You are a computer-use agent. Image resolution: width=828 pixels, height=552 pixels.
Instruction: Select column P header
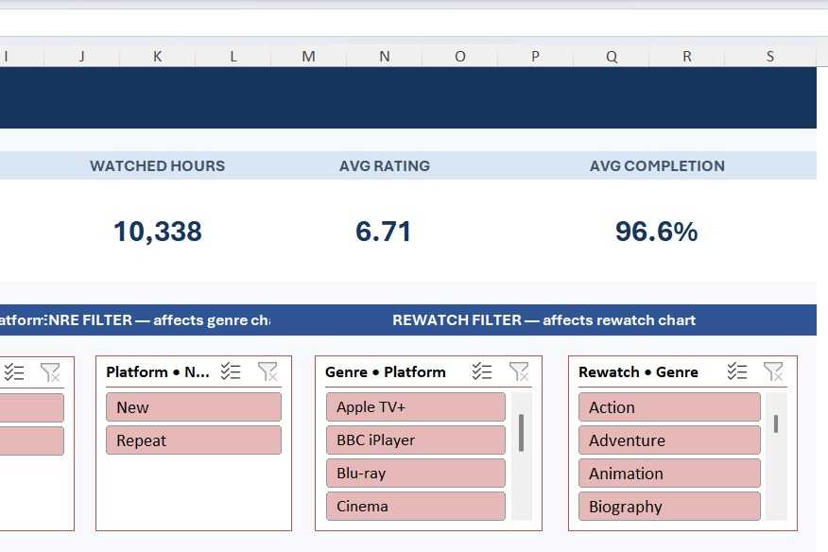[x=535, y=56]
